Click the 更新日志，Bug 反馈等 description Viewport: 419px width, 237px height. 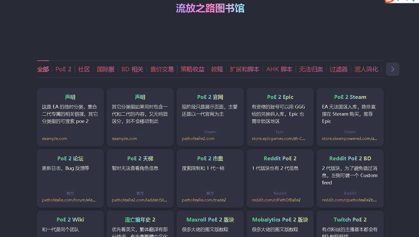tap(66, 168)
